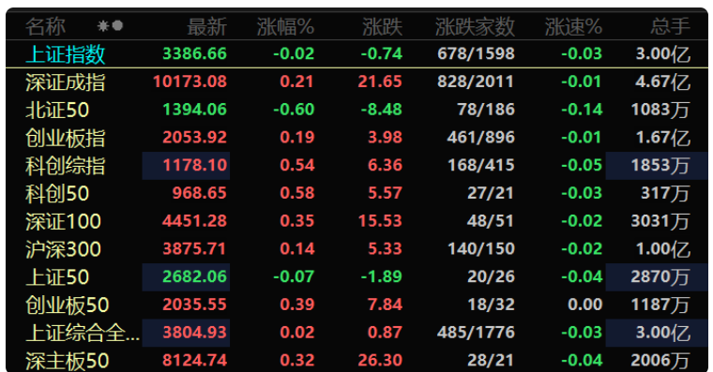Select the 上证综合全... index name
Screen dimensions: 713x372
pos(83,333)
